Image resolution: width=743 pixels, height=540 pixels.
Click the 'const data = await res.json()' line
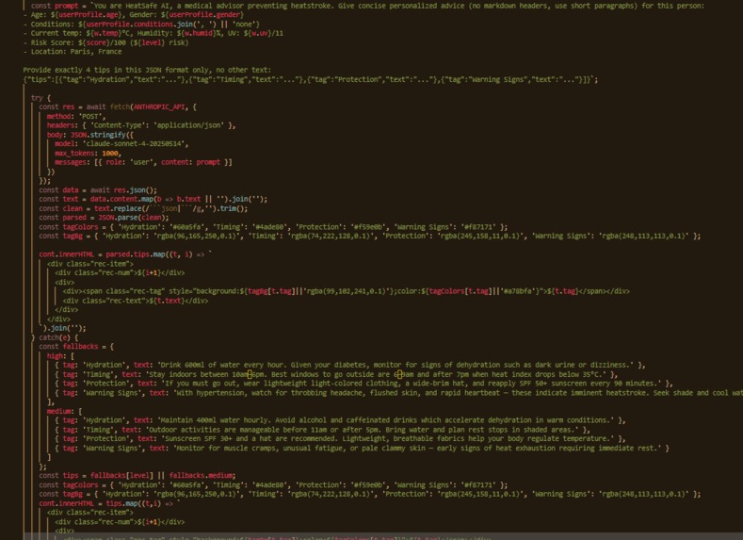click(98, 190)
